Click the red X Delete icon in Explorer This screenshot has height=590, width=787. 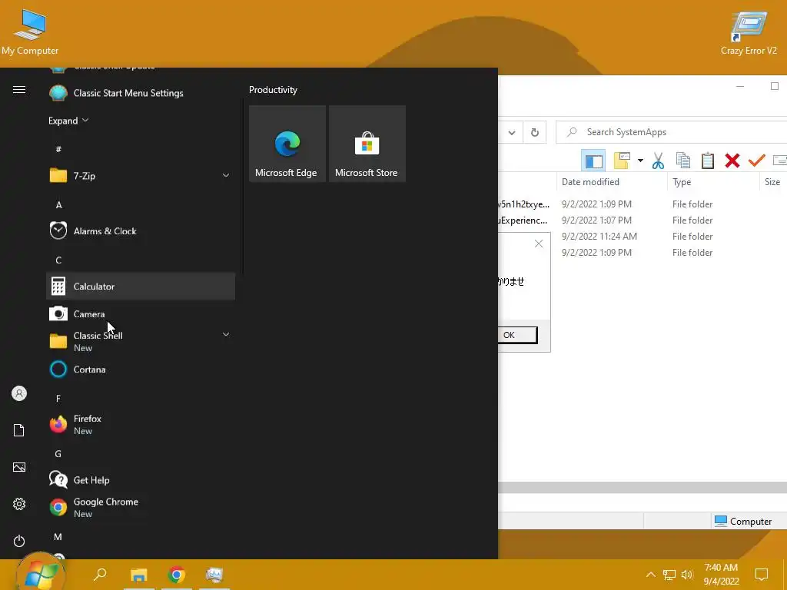[732, 161]
